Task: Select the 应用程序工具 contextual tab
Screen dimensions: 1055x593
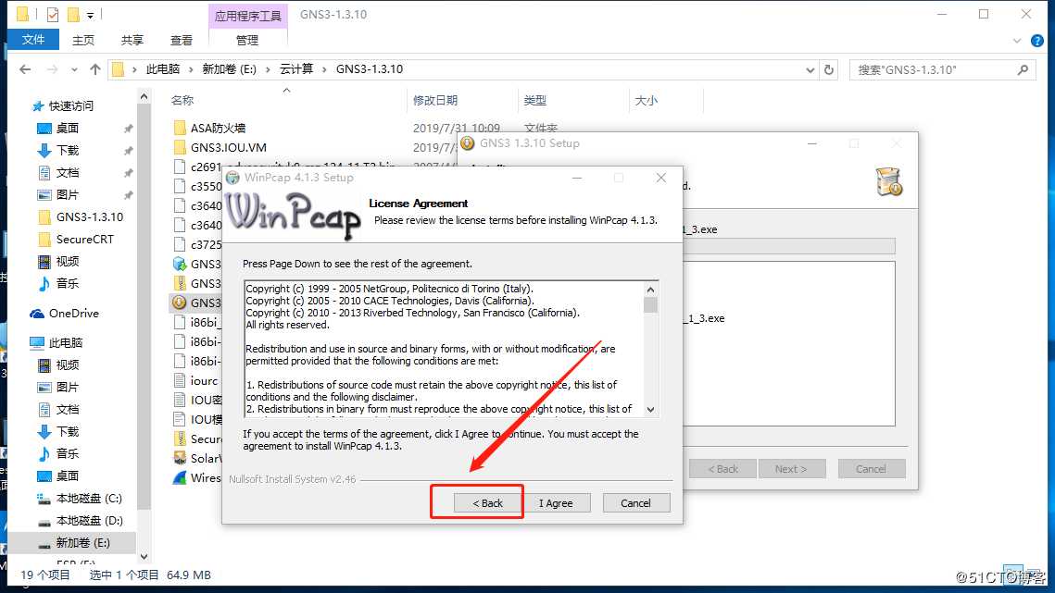Action: click(x=247, y=16)
